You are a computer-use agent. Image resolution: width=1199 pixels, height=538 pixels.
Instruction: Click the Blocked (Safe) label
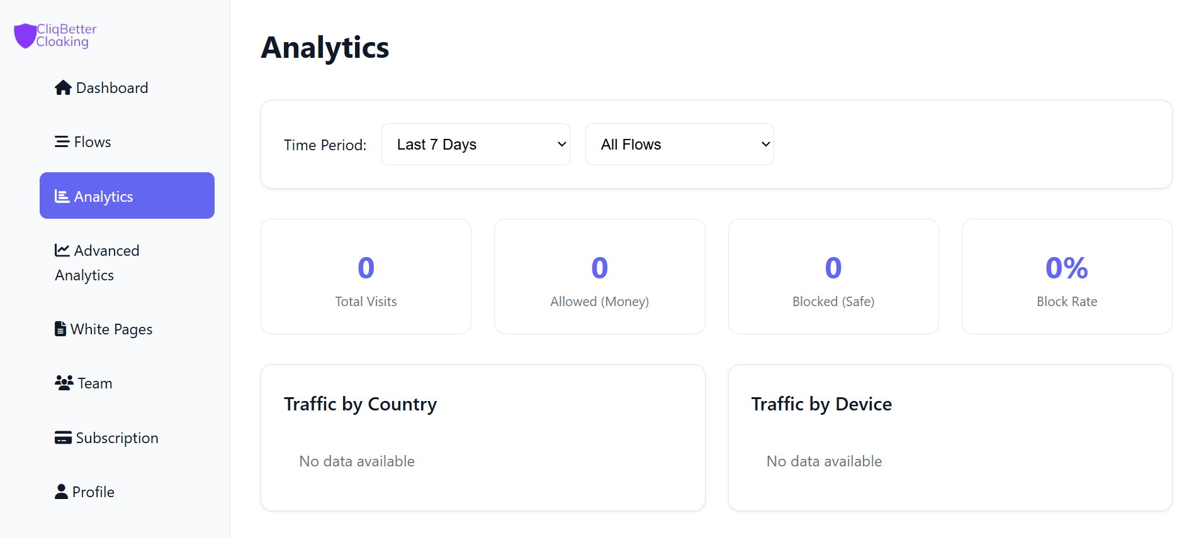(x=833, y=302)
